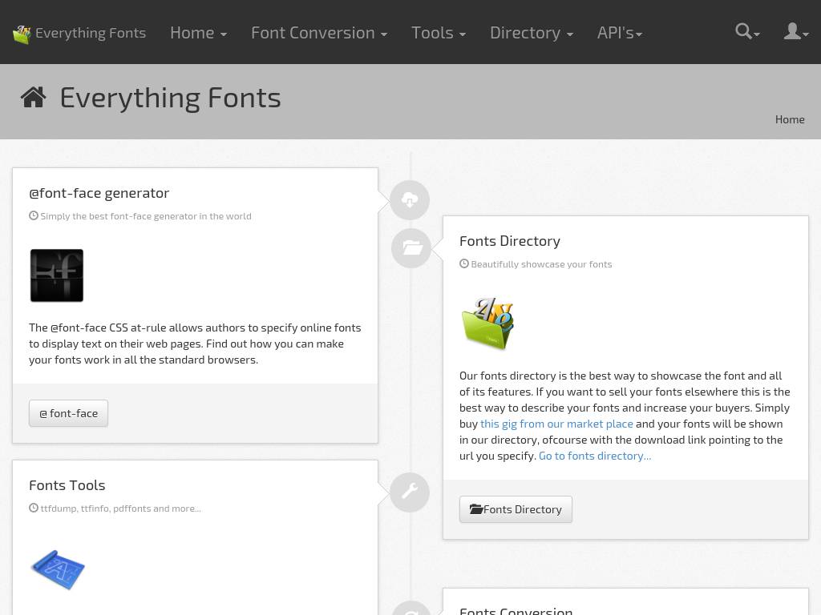Click the home icon beside page title

(x=34, y=98)
